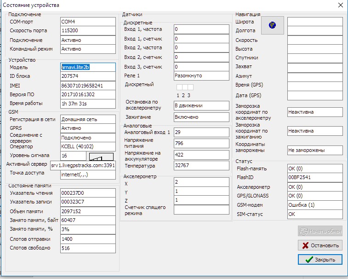This screenshot has width=348, height=279.
Task: Click the GSM-модем status showing Ошибка (1)
Action: [314, 205]
